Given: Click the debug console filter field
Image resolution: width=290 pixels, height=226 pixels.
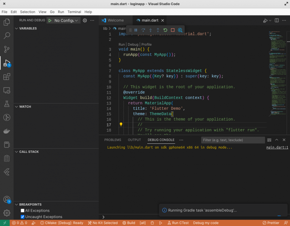Looking at the screenshot, I should 233,140.
